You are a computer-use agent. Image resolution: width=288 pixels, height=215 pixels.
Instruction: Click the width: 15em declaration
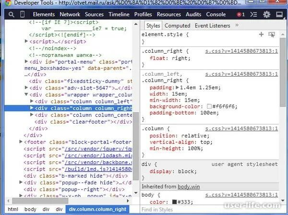click(168, 94)
